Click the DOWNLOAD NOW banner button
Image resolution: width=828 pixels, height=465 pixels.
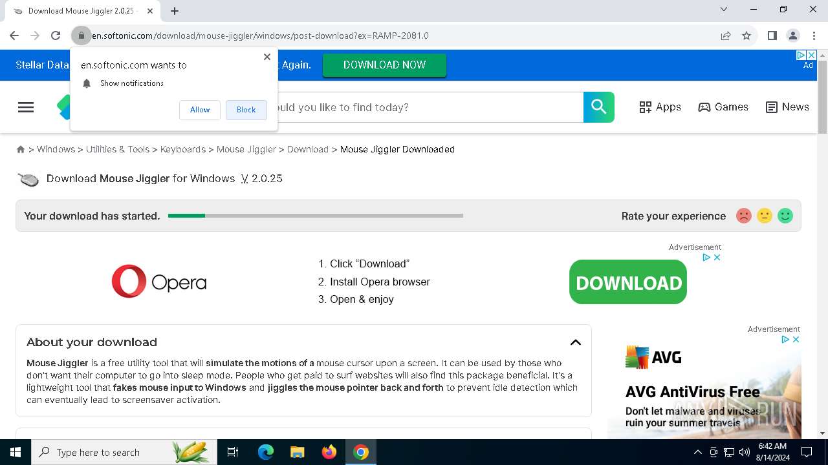click(384, 65)
